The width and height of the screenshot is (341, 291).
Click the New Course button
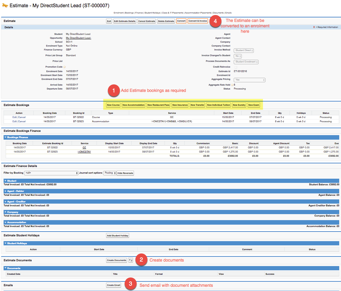[113, 105]
